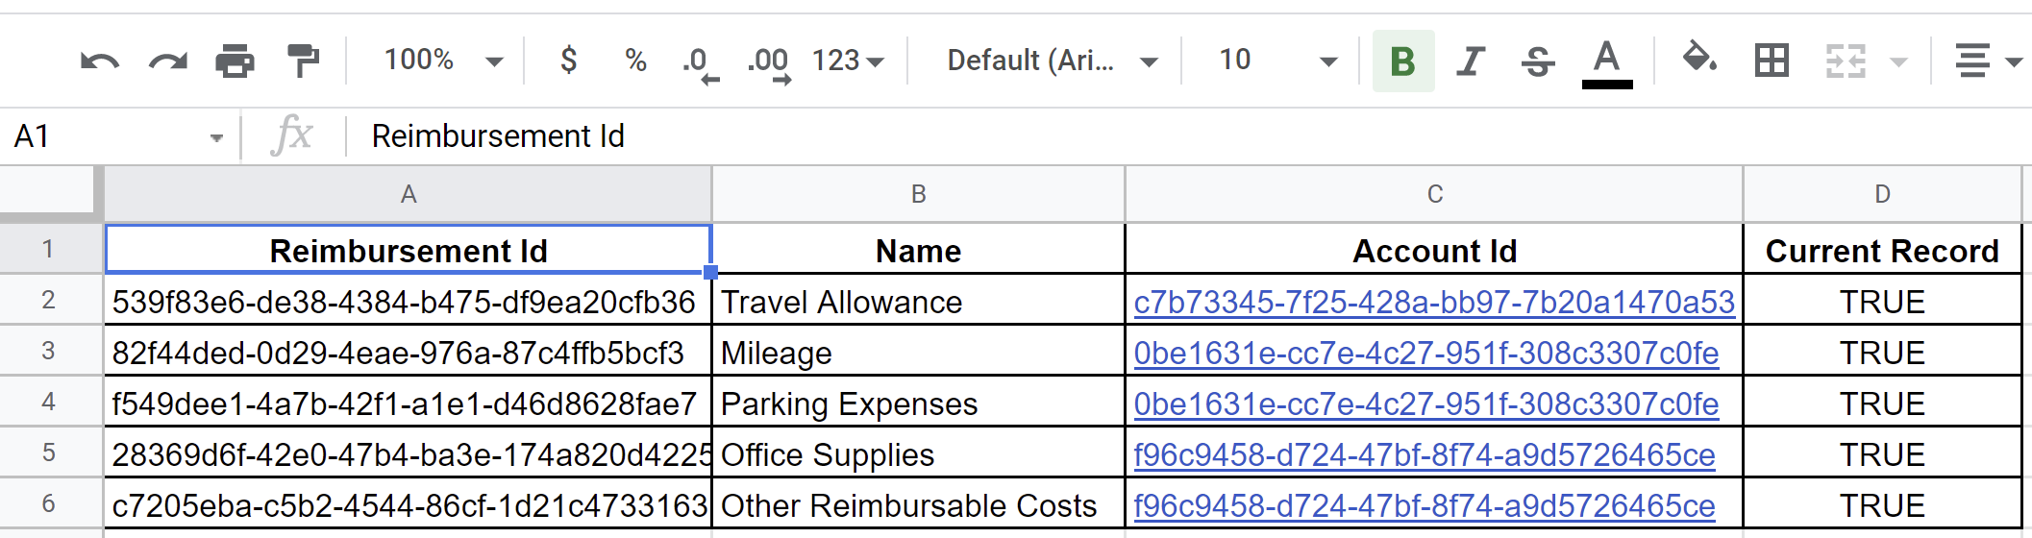Viewport: 2032px width, 538px height.
Task: Toggle Italic formatting button
Action: [1470, 61]
